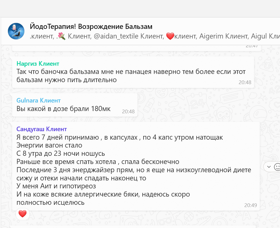280x228 pixels.
Task: Click Наргиз's message about баночка бальзама
Action: pos(131,76)
